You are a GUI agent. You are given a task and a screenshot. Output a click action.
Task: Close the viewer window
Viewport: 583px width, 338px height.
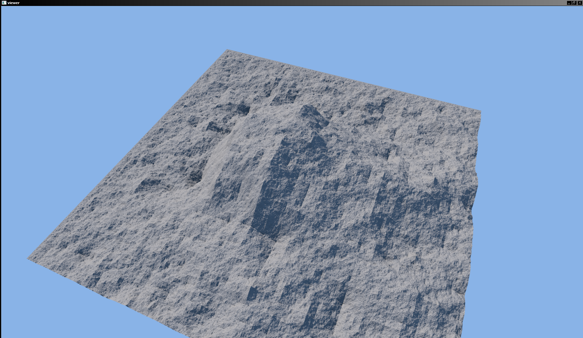579,3
